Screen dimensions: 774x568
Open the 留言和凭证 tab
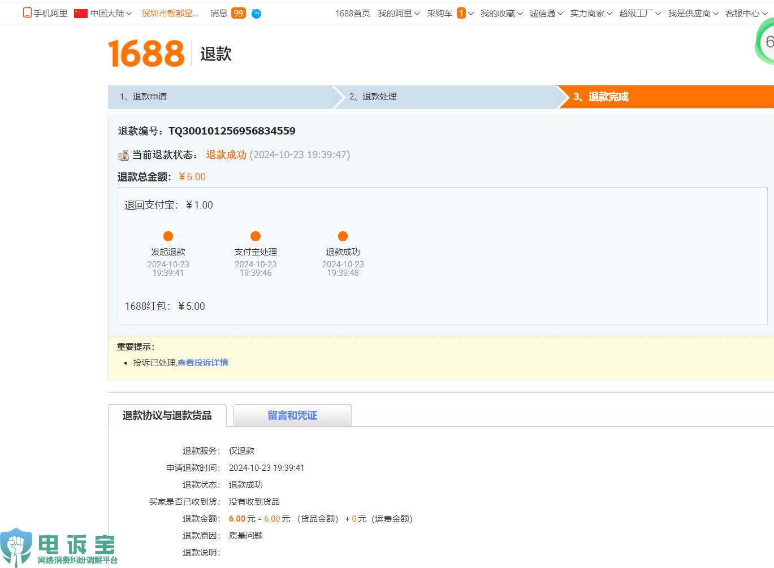pos(292,415)
